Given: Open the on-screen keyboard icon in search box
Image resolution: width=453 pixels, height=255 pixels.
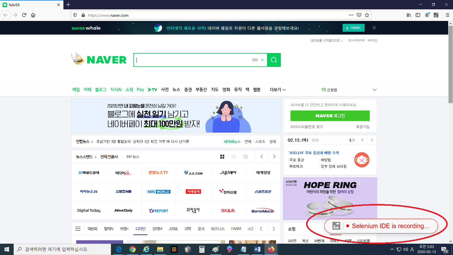Looking at the screenshot, I should [x=255, y=60].
